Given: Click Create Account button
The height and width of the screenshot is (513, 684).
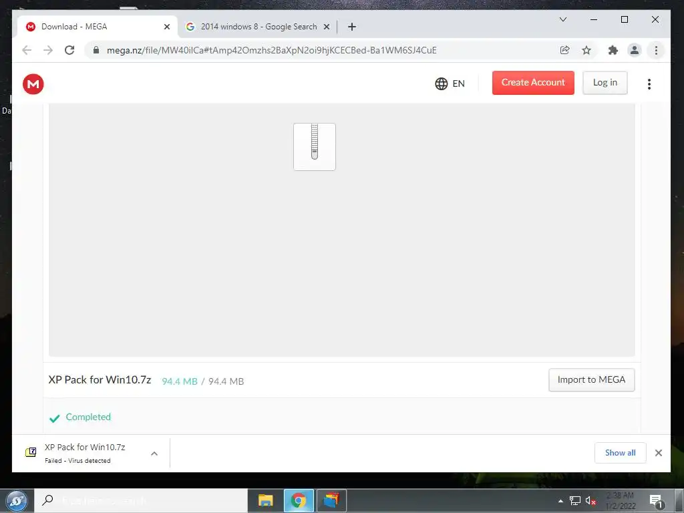Looking at the screenshot, I should point(533,83).
